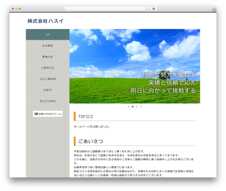Click the 株式会社ハスイ site title
This screenshot has height=191, width=226.
[x=46, y=21]
